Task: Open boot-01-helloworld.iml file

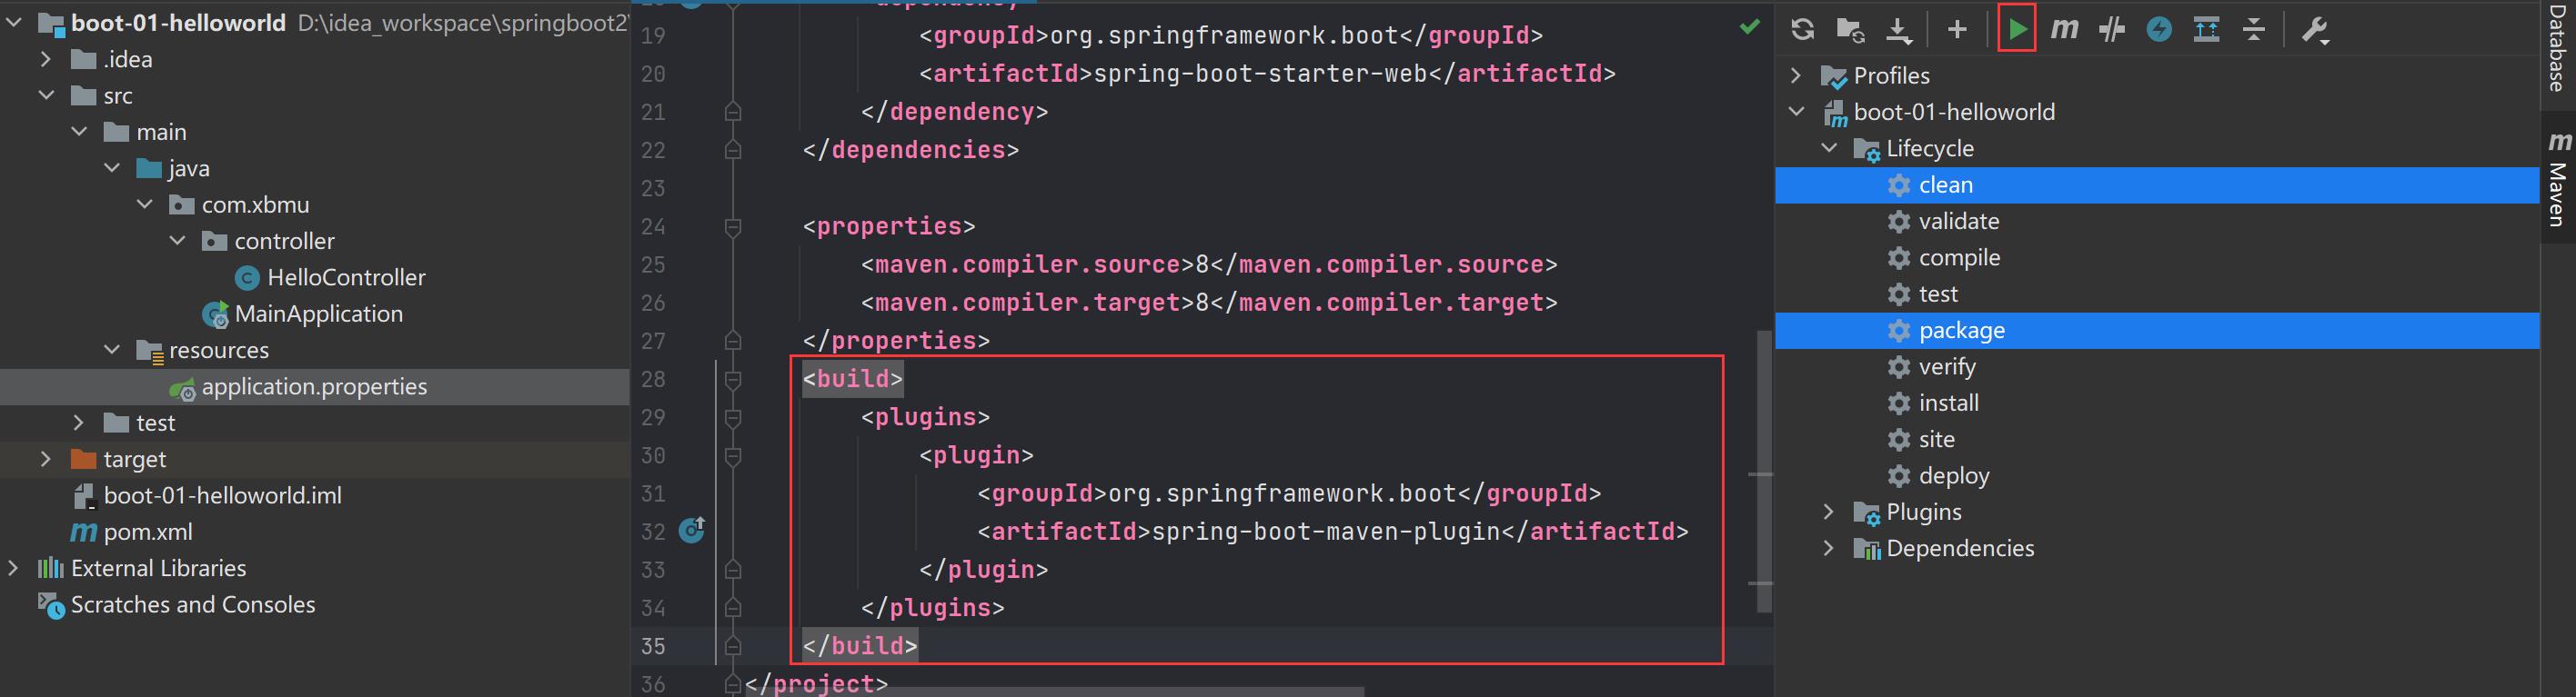Action: (x=222, y=495)
